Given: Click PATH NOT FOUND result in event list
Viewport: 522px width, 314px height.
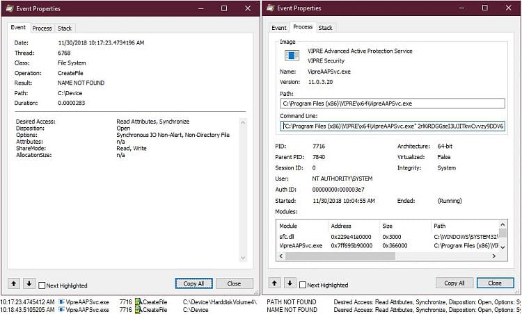Looking at the screenshot, I should click(292, 302).
